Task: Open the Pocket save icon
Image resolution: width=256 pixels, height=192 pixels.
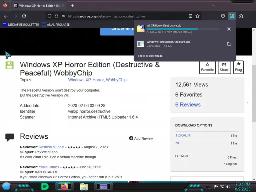Action: [x=223, y=16]
